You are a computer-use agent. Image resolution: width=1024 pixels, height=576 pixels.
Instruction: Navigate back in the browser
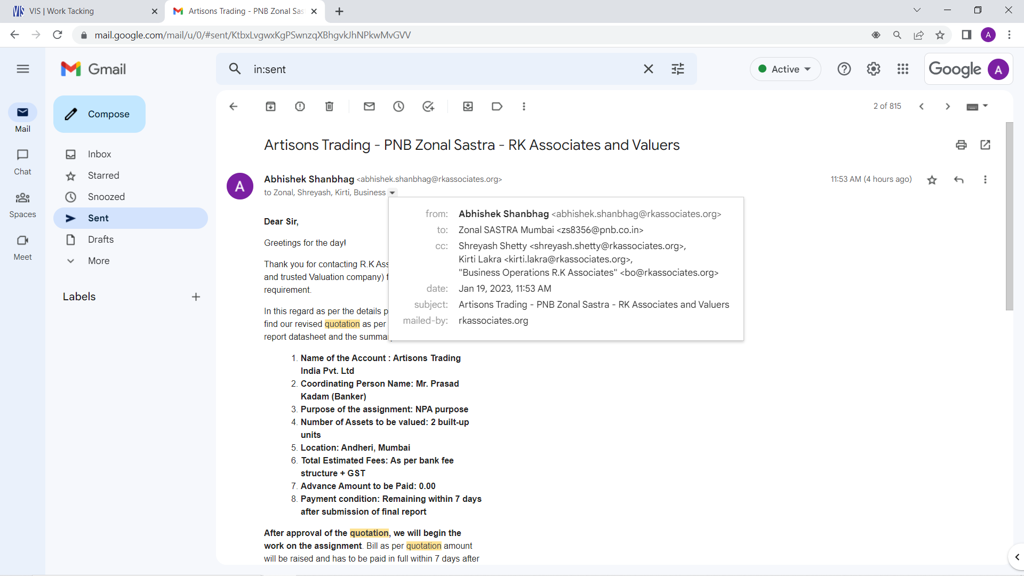click(14, 35)
